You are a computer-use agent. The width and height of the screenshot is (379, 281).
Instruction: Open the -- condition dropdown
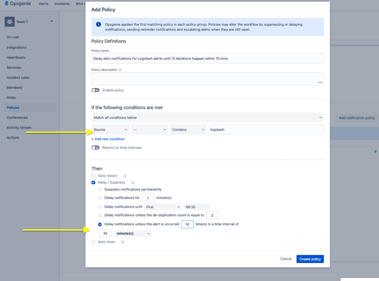[x=149, y=130]
